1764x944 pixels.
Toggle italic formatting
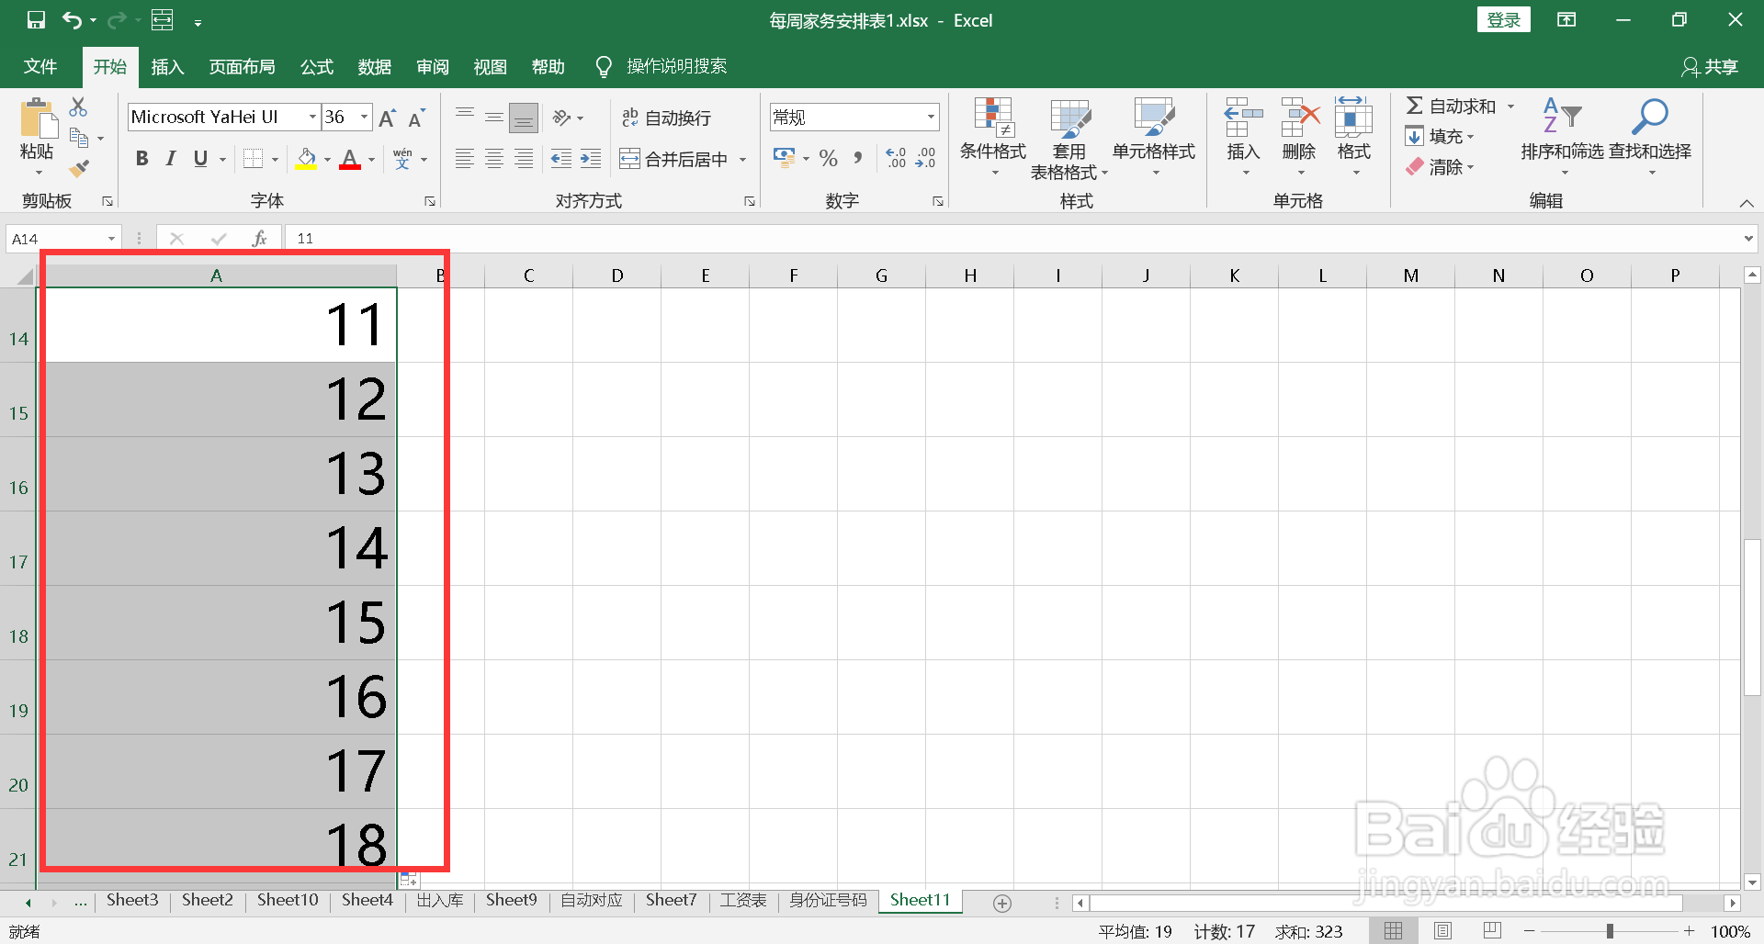coord(170,158)
